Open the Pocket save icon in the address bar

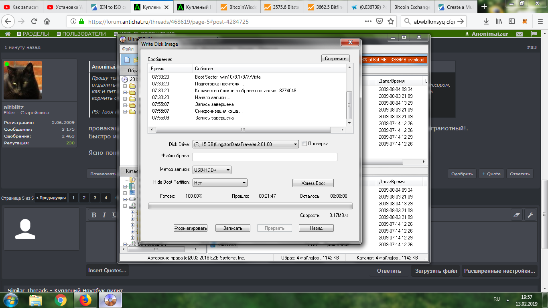pos(379,21)
